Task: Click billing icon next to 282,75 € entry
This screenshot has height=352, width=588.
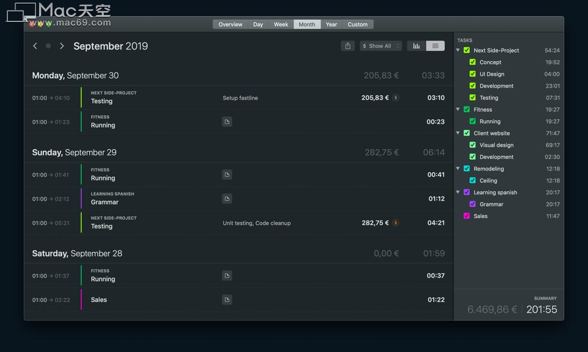Action: 396,223
